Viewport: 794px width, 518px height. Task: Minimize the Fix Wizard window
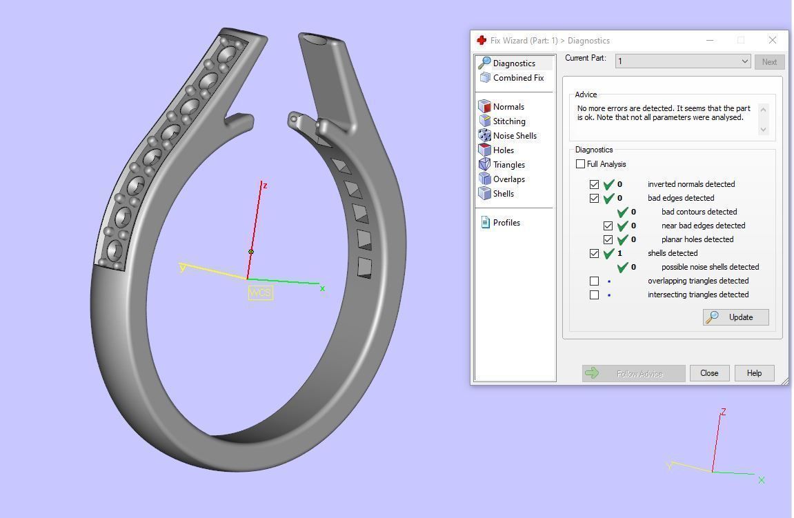pyautogui.click(x=710, y=40)
